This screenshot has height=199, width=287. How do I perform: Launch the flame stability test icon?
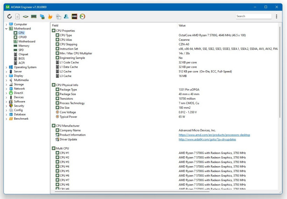(x=50, y=16)
